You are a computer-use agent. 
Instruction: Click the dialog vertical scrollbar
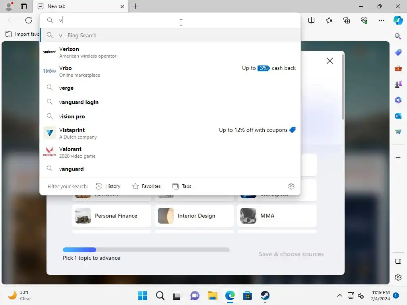pos(343,87)
